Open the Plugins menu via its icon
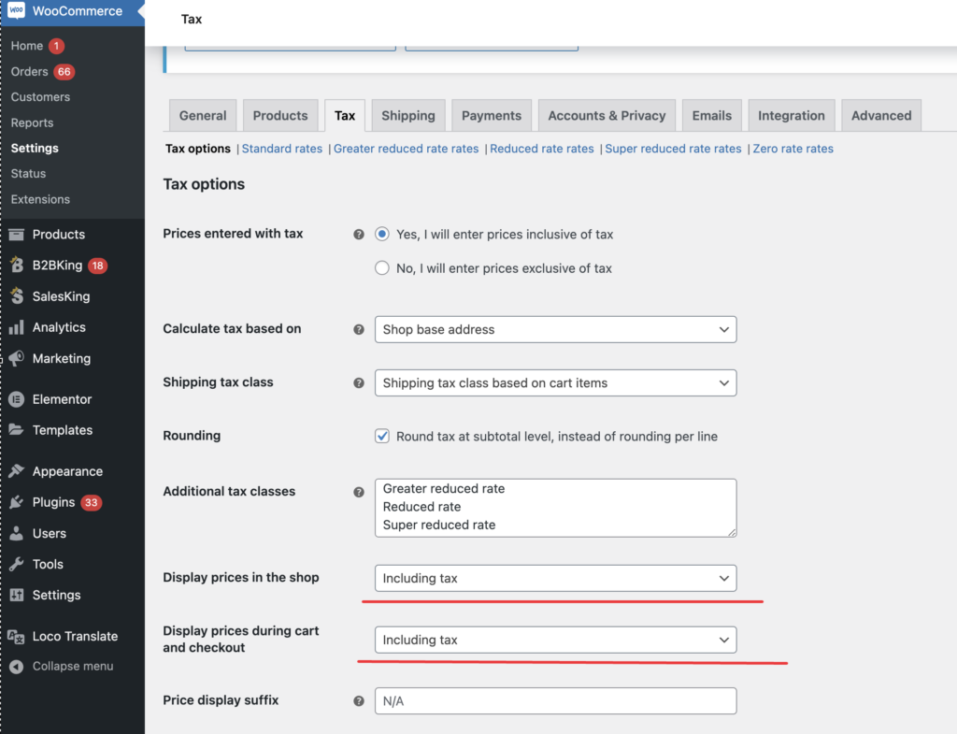957x734 pixels. pos(17,502)
